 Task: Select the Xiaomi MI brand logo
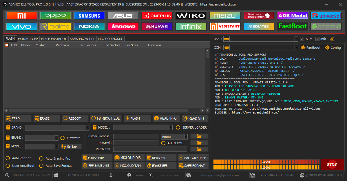click(22, 16)
